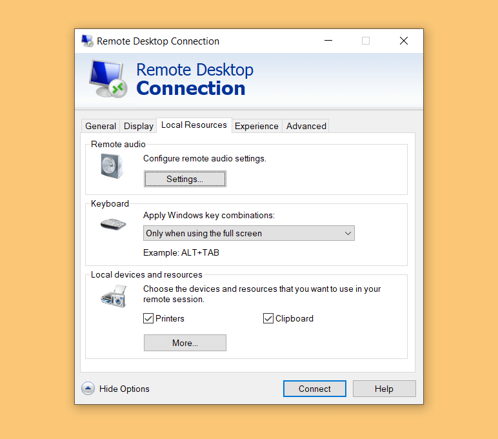Click the Connect button
The width and height of the screenshot is (498, 439).
pyautogui.click(x=314, y=389)
